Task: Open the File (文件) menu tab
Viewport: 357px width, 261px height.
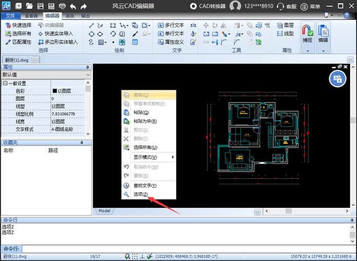Action: (10, 16)
